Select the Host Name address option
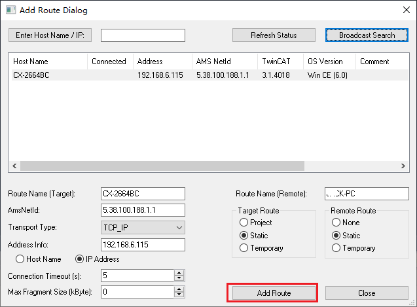Image resolution: width=417 pixels, height=307 pixels. 21,259
